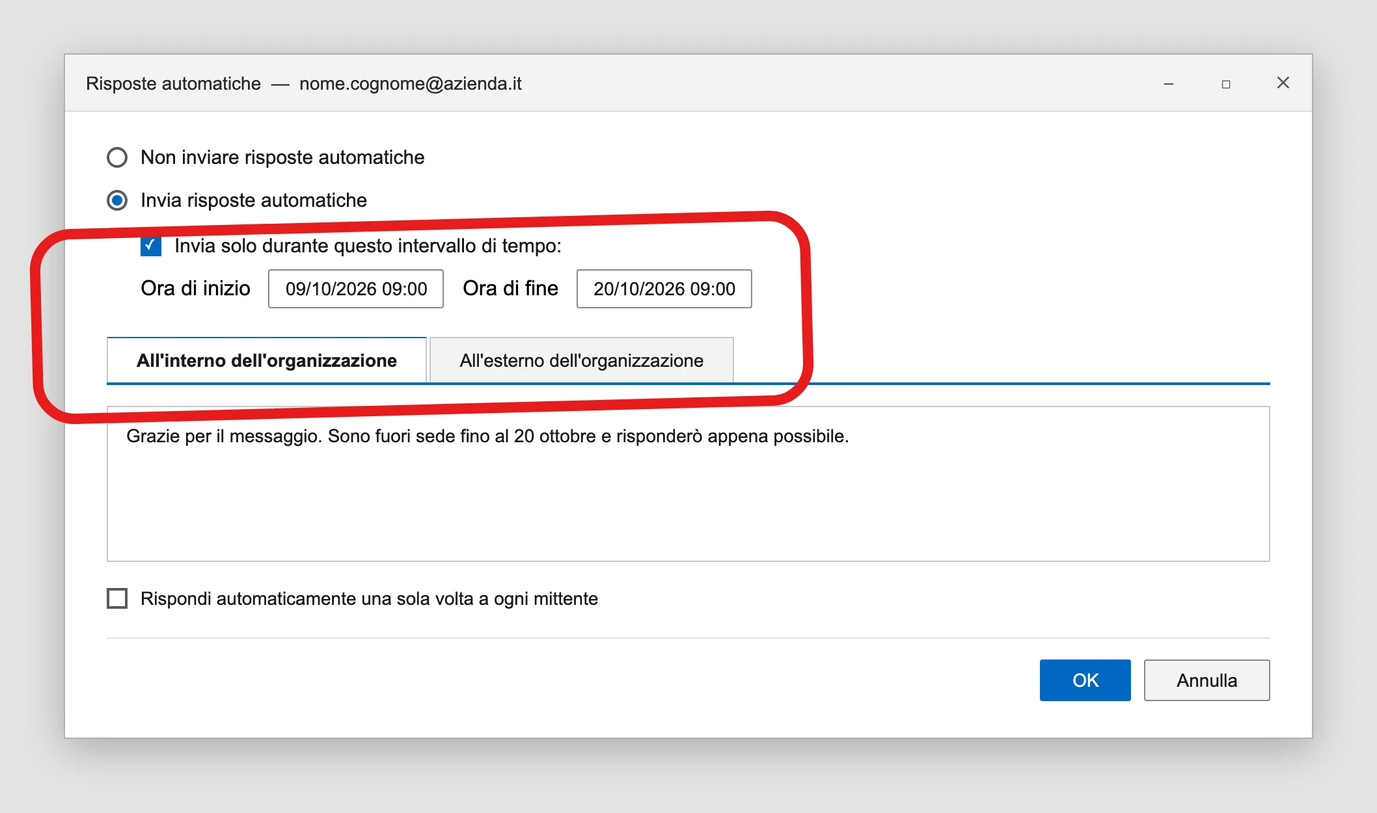Select 'Non inviare risposte automatiche' radio button
1377x813 pixels.
click(117, 157)
